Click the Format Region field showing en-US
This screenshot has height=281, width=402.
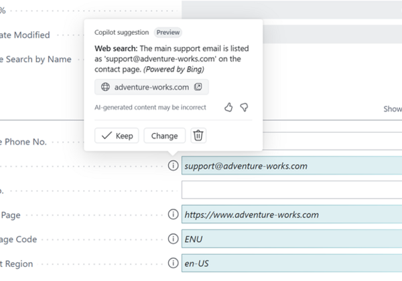click(x=291, y=263)
